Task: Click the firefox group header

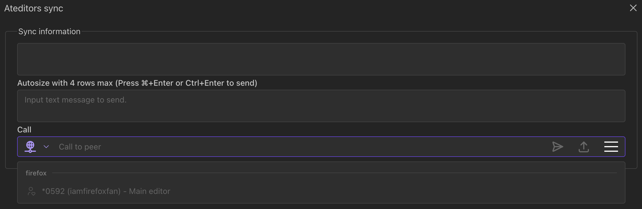Action: coord(36,173)
